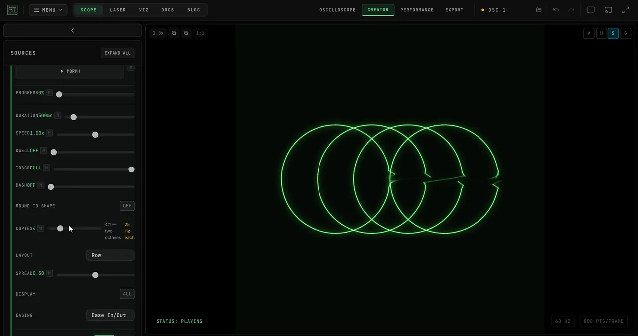Click the M modulation icon beside Dwell
638x336 pixels.
44,151
